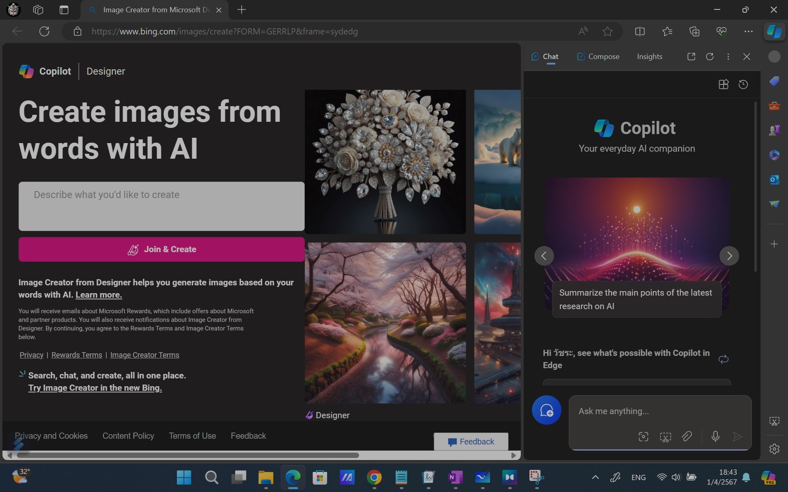Show previous Copilot suggestion card
Viewport: 788px width, 492px height.
pyautogui.click(x=544, y=256)
